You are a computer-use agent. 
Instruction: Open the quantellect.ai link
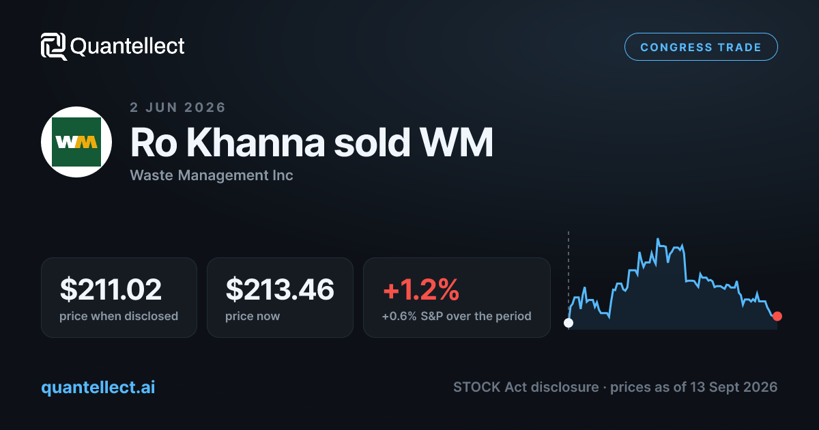pos(98,387)
